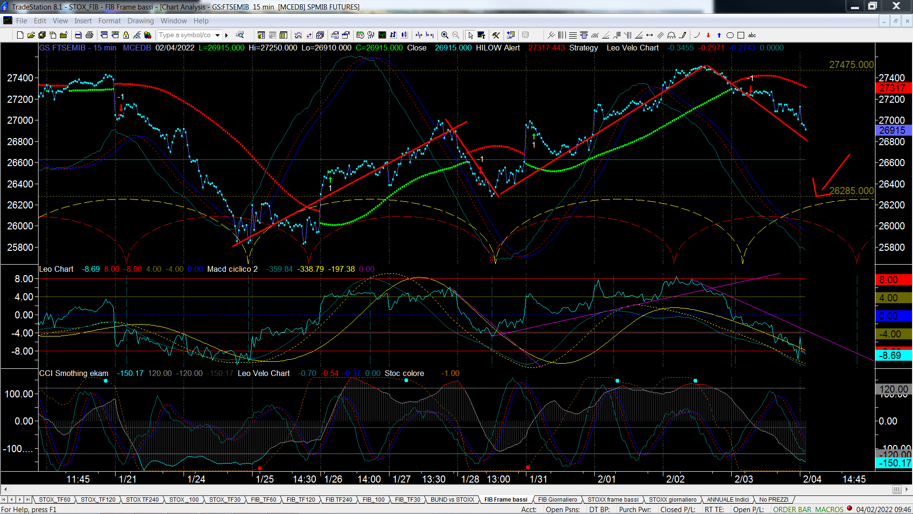Image resolution: width=913 pixels, height=514 pixels.
Task: Click ORDER BAR in the status bar
Action: [x=792, y=509]
